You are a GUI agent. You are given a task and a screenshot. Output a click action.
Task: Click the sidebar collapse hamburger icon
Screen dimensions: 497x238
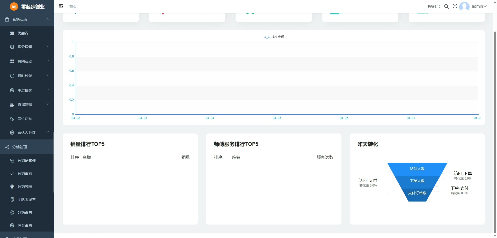pos(61,6)
